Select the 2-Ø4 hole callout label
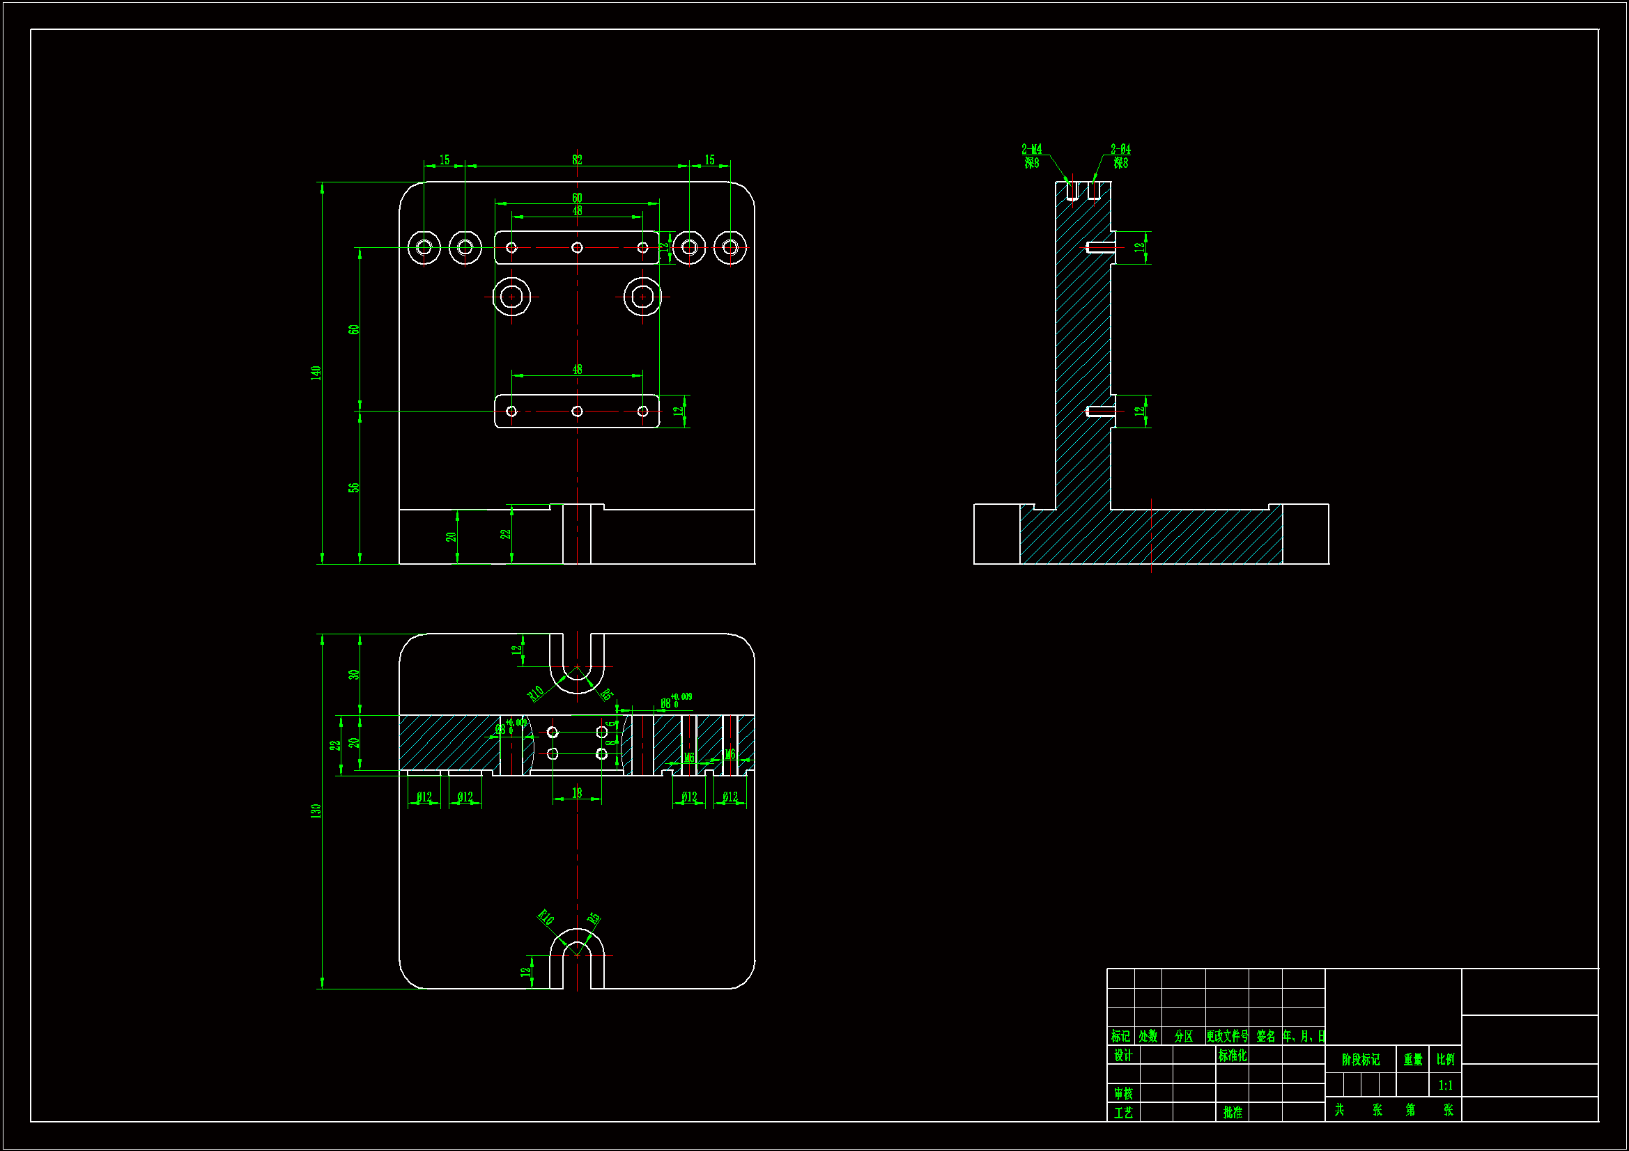The width and height of the screenshot is (1629, 1151). (1120, 150)
